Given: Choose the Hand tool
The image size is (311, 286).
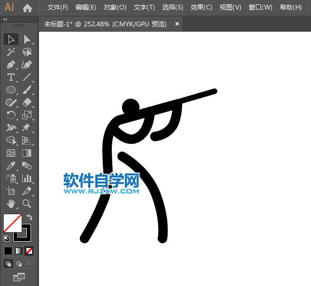Looking at the screenshot, I should tap(11, 204).
